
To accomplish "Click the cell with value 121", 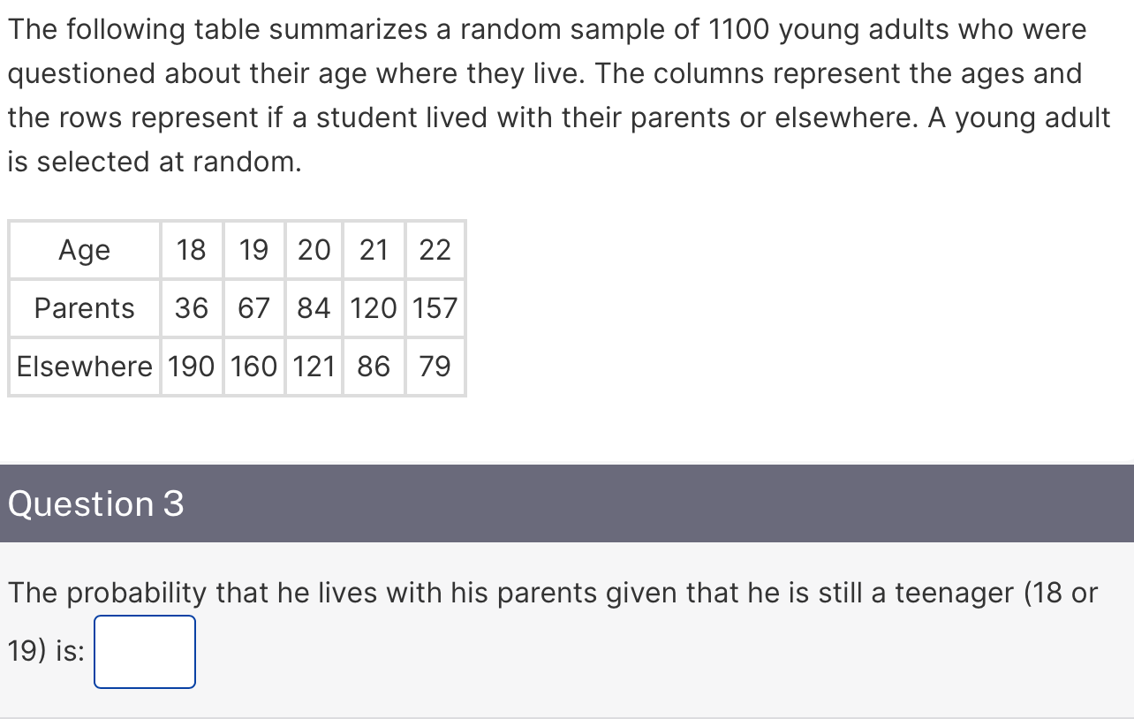I will (x=313, y=367).
